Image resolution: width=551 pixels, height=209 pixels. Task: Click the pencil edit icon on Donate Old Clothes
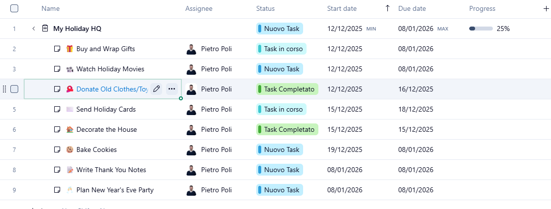click(x=157, y=89)
